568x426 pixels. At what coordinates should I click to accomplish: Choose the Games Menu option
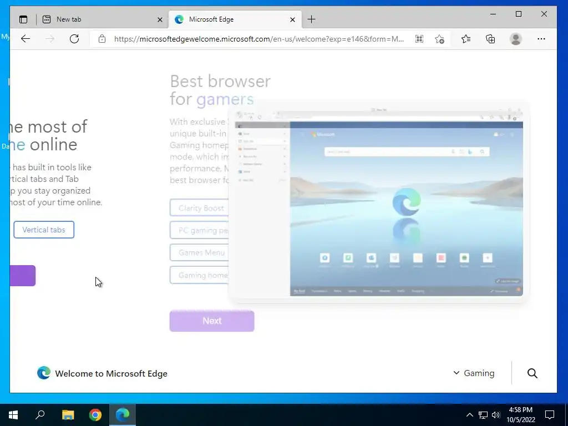click(x=199, y=252)
